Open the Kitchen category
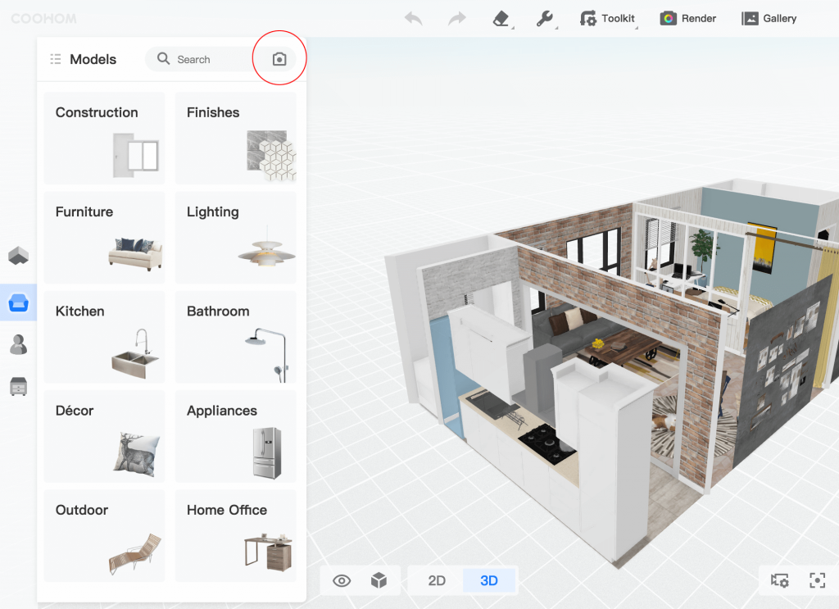Viewport: 839px width, 609px height. tap(104, 337)
